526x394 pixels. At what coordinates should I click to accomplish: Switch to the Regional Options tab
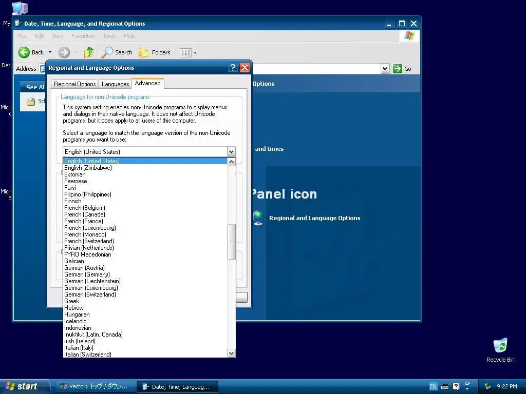[x=75, y=84]
